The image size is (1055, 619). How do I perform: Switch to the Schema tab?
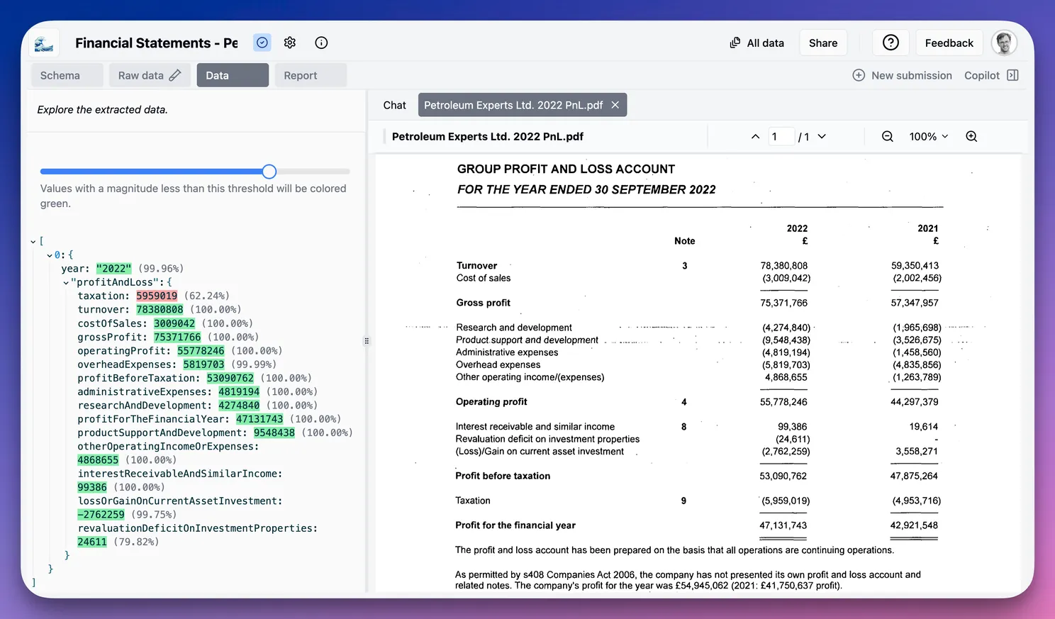pos(67,75)
